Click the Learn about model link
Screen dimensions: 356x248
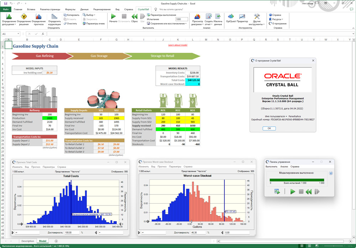(x=178, y=45)
